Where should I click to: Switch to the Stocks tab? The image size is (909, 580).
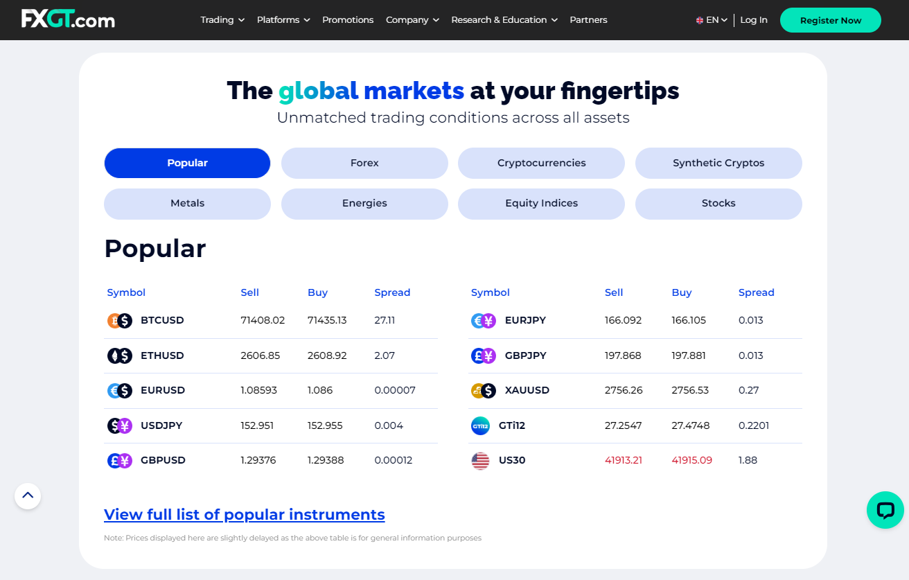pyautogui.click(x=718, y=203)
